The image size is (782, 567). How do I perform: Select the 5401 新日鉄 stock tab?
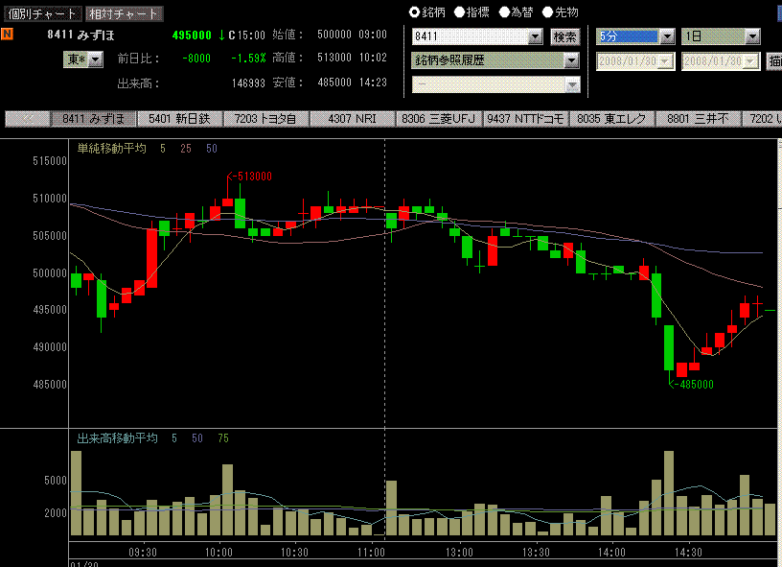(x=179, y=119)
